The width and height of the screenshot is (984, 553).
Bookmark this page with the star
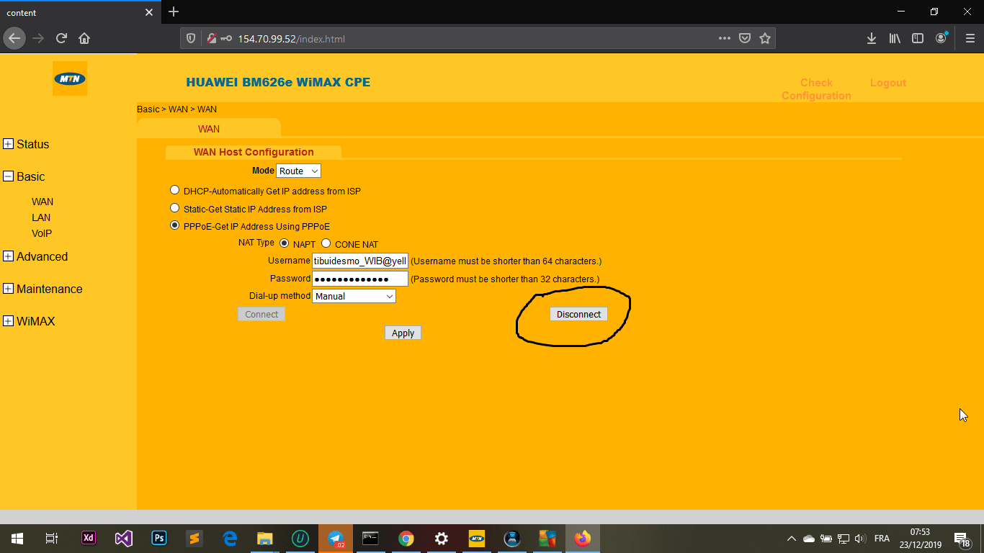765,38
